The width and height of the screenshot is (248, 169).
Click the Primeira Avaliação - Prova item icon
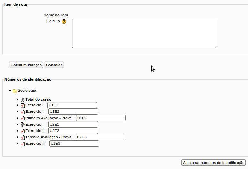coord(23,118)
